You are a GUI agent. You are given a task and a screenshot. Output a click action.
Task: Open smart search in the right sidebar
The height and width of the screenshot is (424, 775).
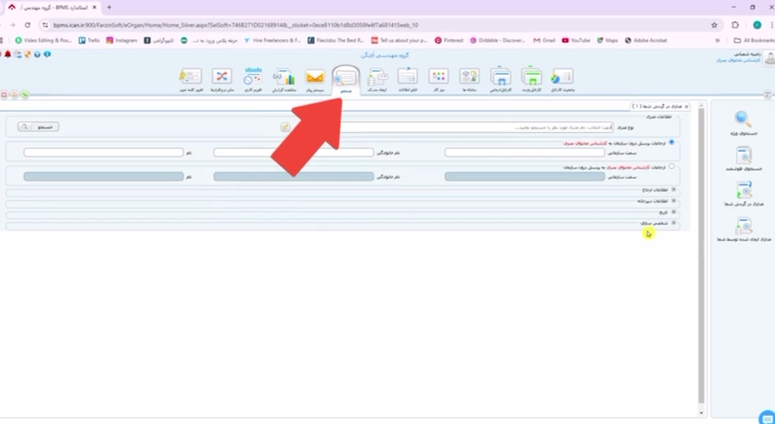click(743, 156)
